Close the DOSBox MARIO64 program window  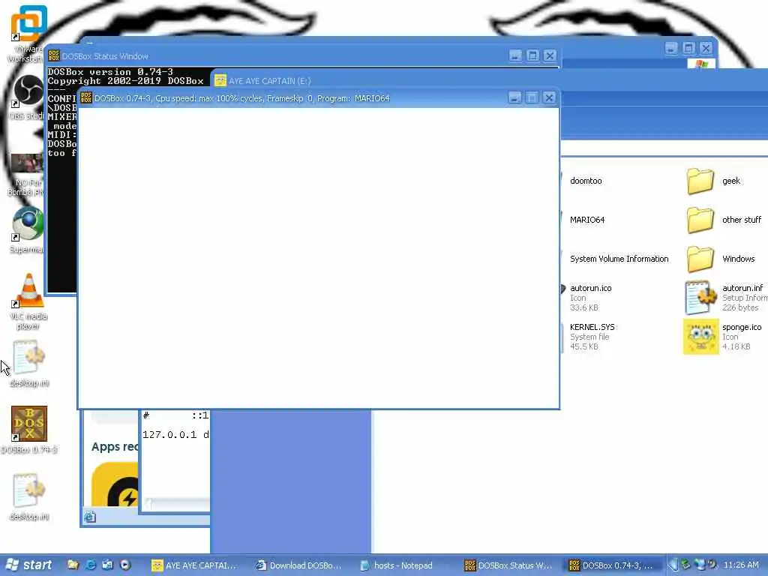[x=550, y=98]
